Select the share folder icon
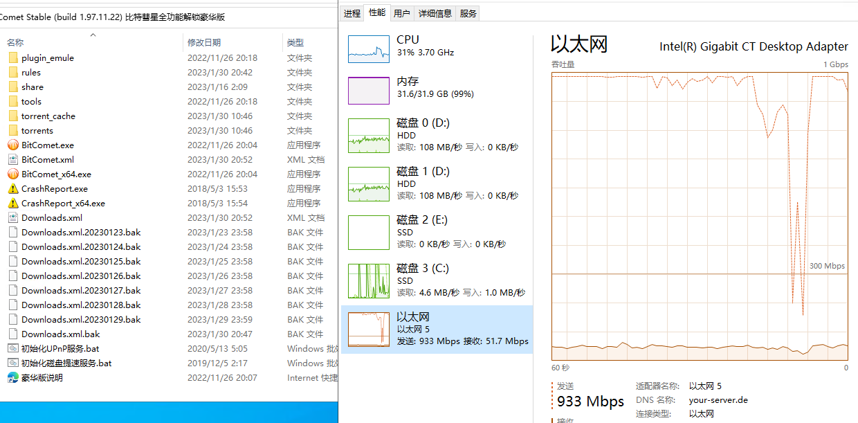The image size is (858, 423). click(13, 87)
